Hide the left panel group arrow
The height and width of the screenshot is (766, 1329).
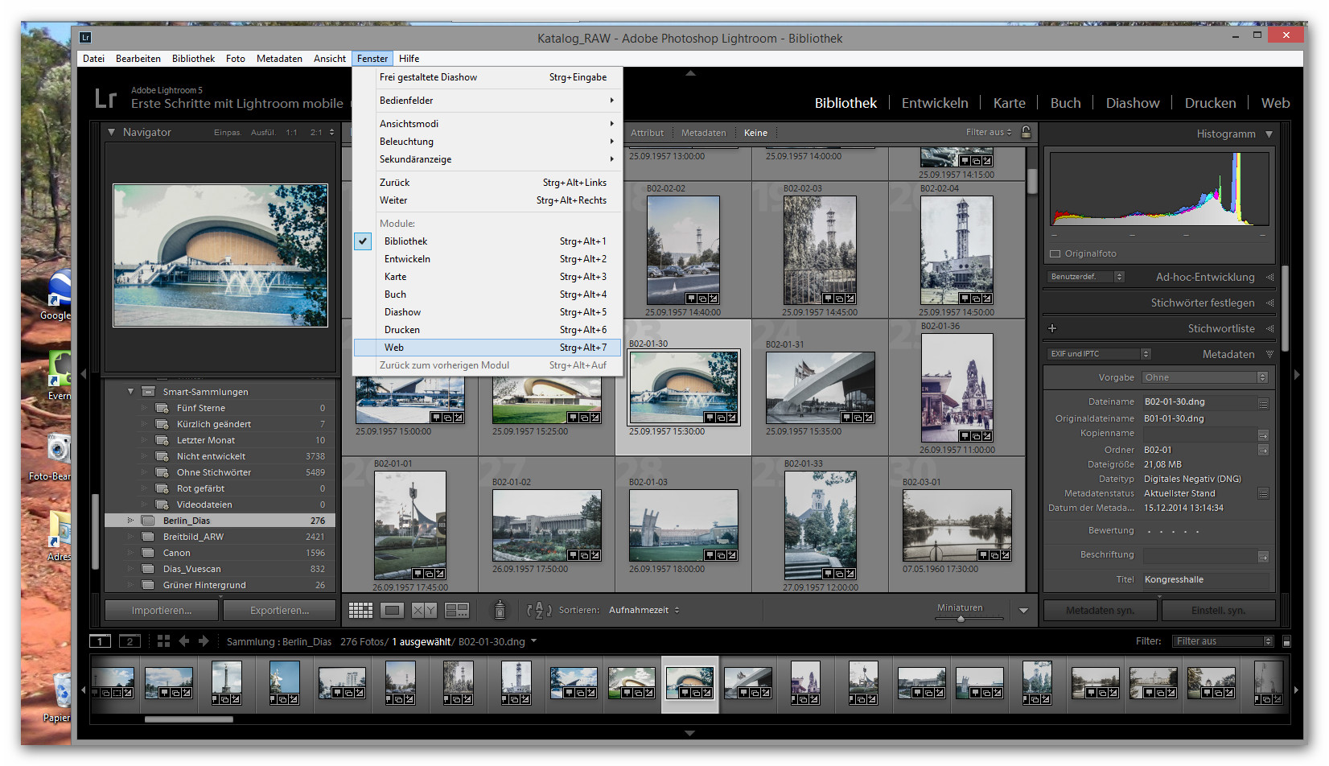(x=83, y=374)
